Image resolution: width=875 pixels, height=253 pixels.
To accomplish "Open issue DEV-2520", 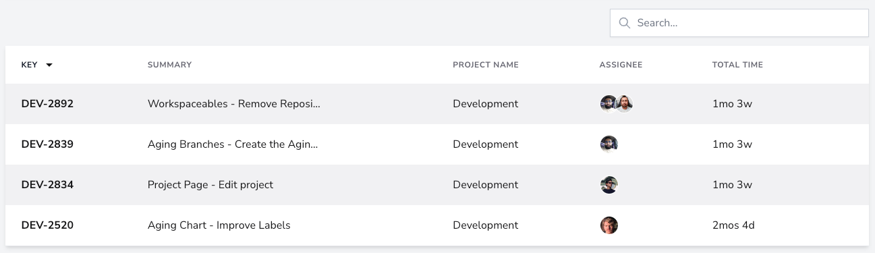I will (47, 225).
